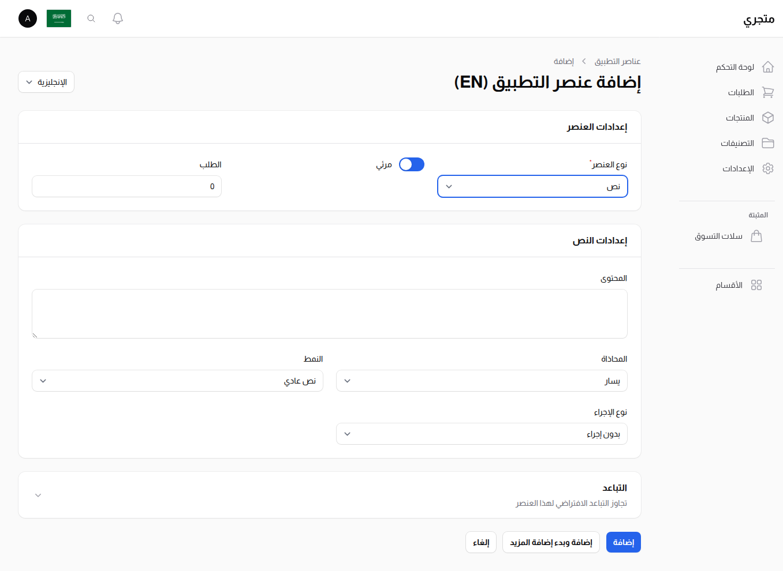The width and height of the screenshot is (783, 571).
Task: Open the النمط dropdown showing نص عادي
Action: tap(177, 381)
